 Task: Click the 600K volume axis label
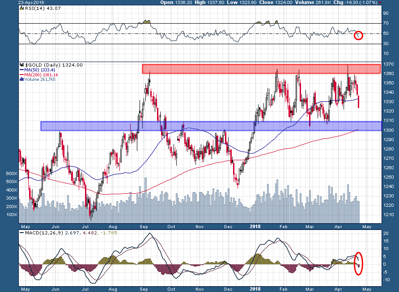coord(12,174)
